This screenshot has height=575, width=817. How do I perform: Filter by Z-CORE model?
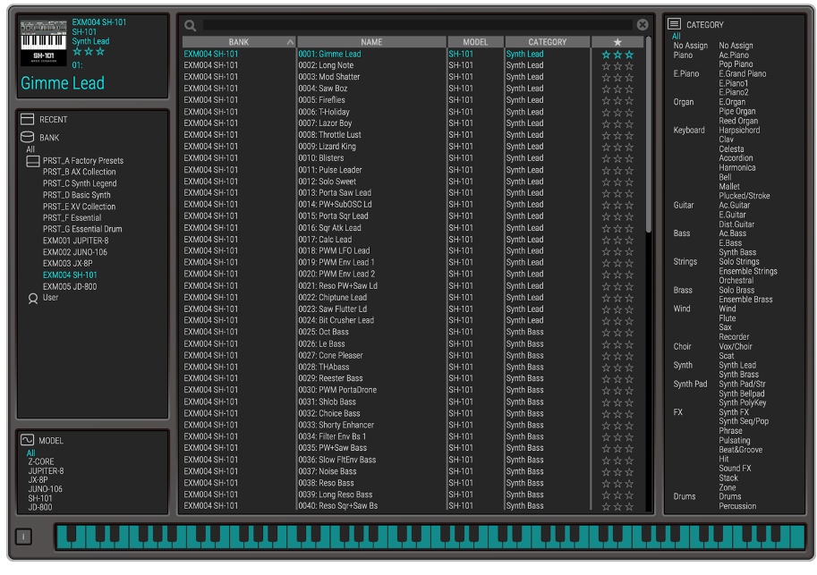41,462
